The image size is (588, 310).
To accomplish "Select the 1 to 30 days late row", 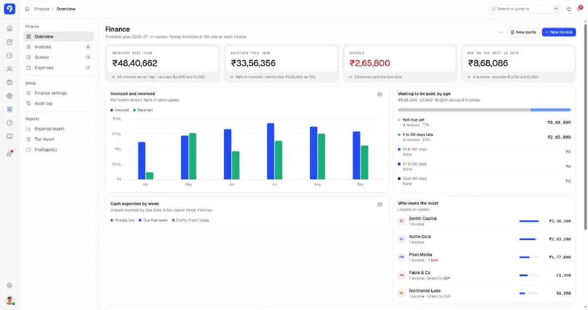I will coord(484,137).
